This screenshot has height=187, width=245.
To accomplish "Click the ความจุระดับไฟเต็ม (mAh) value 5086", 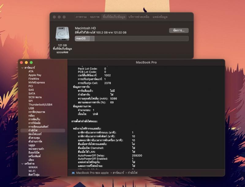I will (114, 99).
